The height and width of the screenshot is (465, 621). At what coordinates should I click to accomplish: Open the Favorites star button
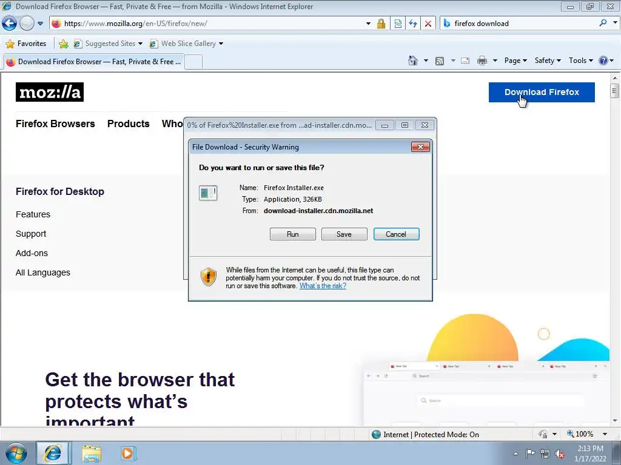pyautogui.click(x=26, y=44)
